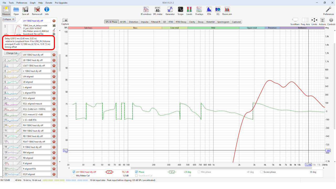The width and height of the screenshot is (336, 189).
Task: Open the Room sim tool
Action: coord(227,10)
